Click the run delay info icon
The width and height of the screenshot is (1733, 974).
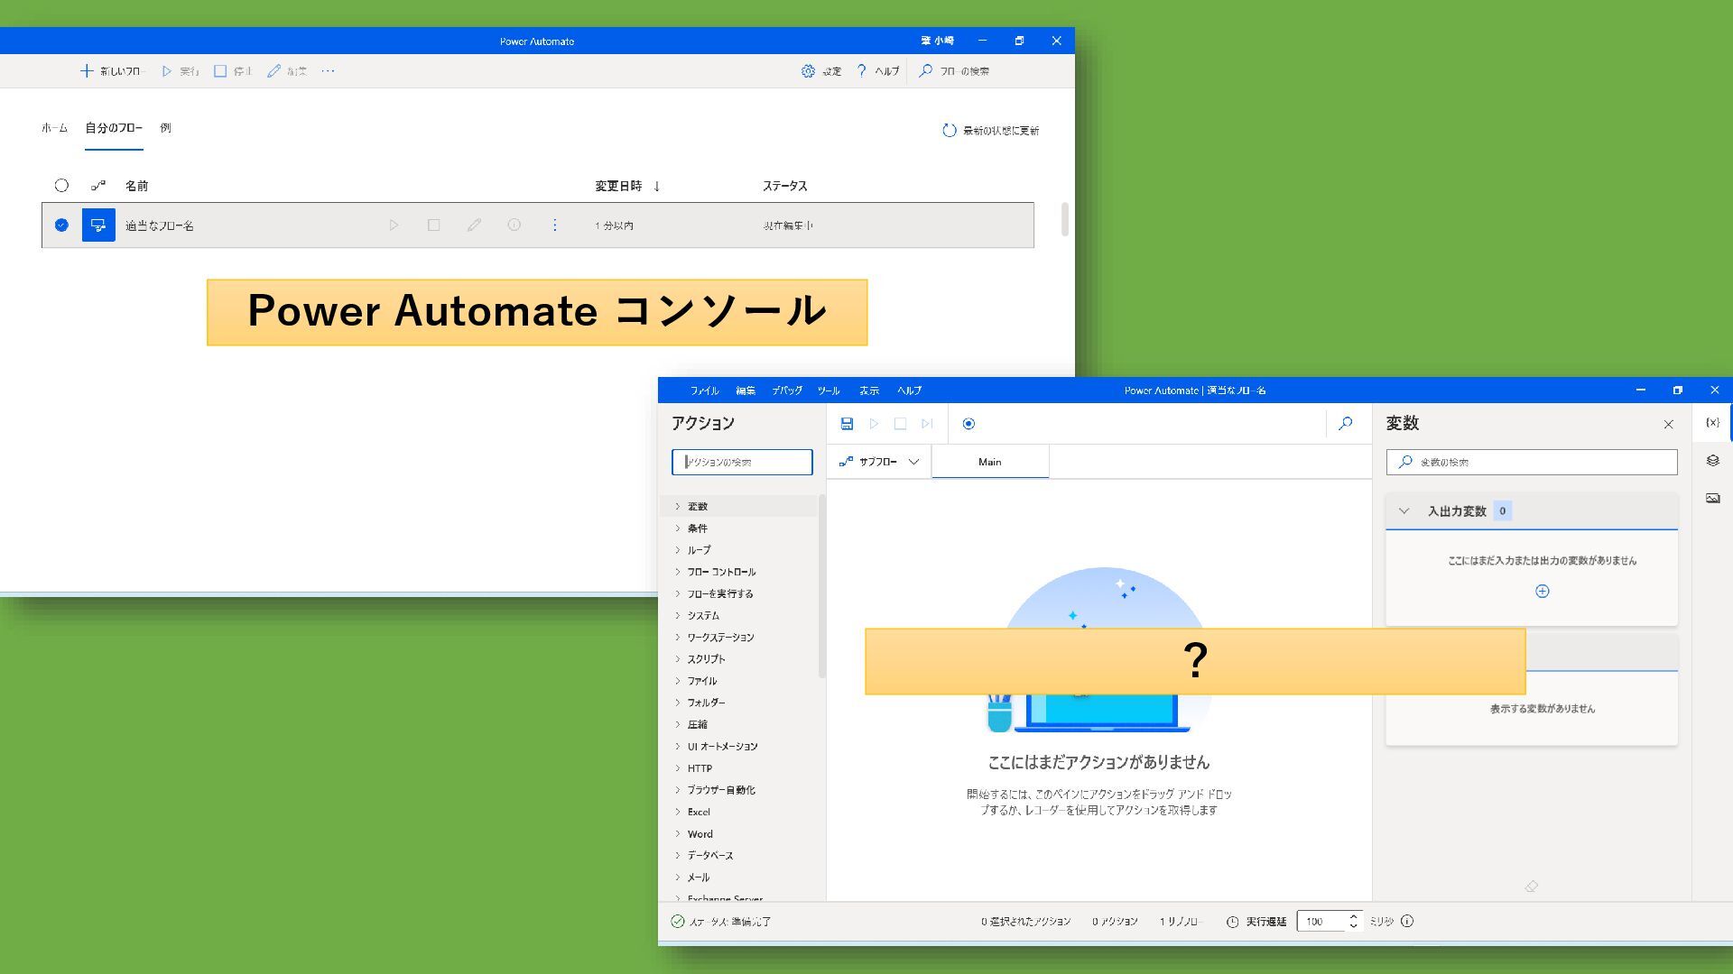coord(1407,922)
